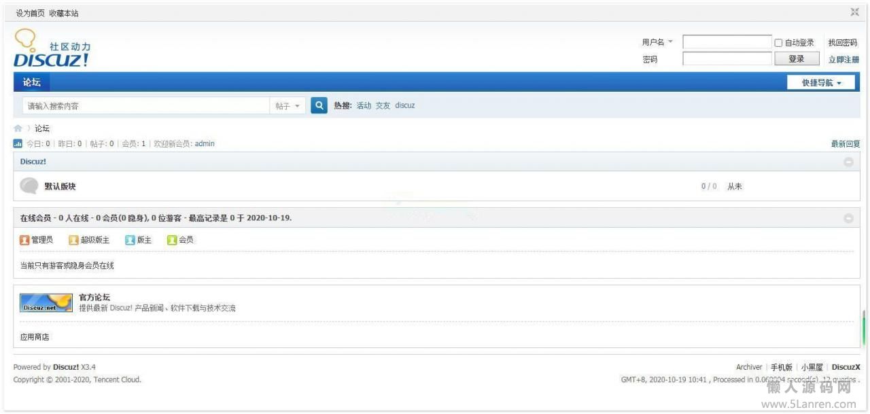Enable the 自动登录 checkbox
Viewport: 870px width, 414px height.
(779, 43)
